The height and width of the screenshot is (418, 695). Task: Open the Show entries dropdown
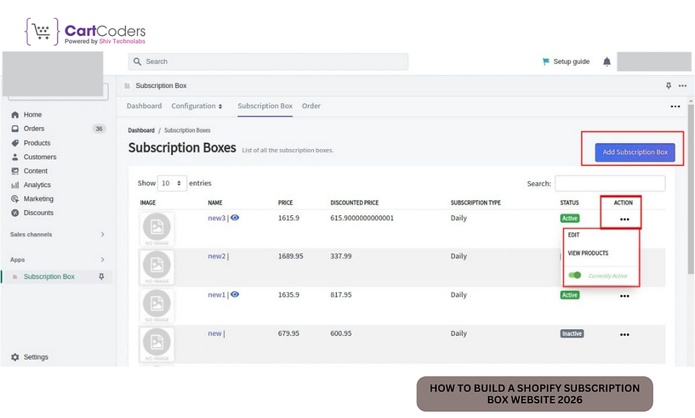[x=172, y=183]
